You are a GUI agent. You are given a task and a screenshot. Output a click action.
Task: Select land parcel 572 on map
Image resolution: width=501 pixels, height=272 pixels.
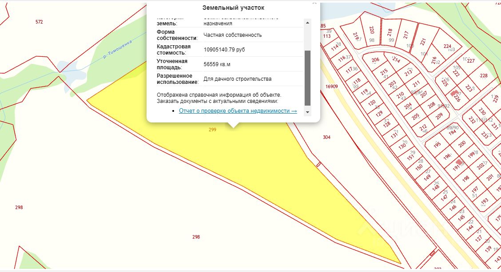pyautogui.click(x=39, y=22)
